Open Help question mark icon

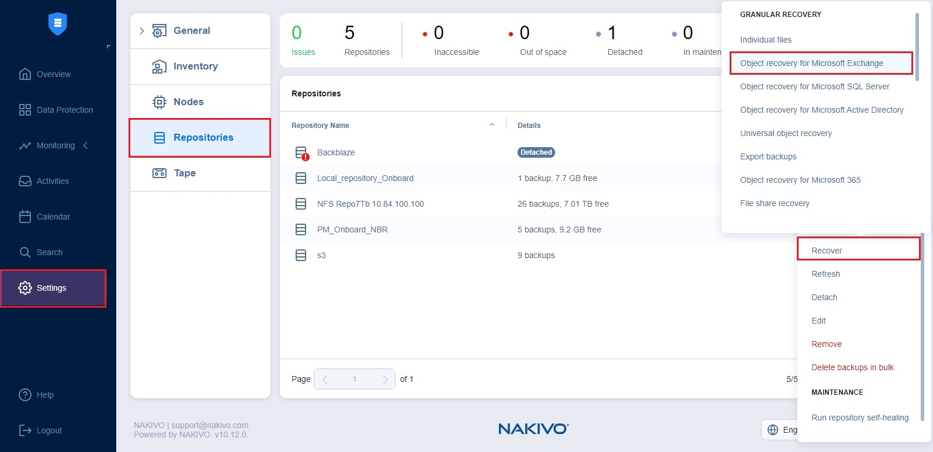[x=25, y=395]
